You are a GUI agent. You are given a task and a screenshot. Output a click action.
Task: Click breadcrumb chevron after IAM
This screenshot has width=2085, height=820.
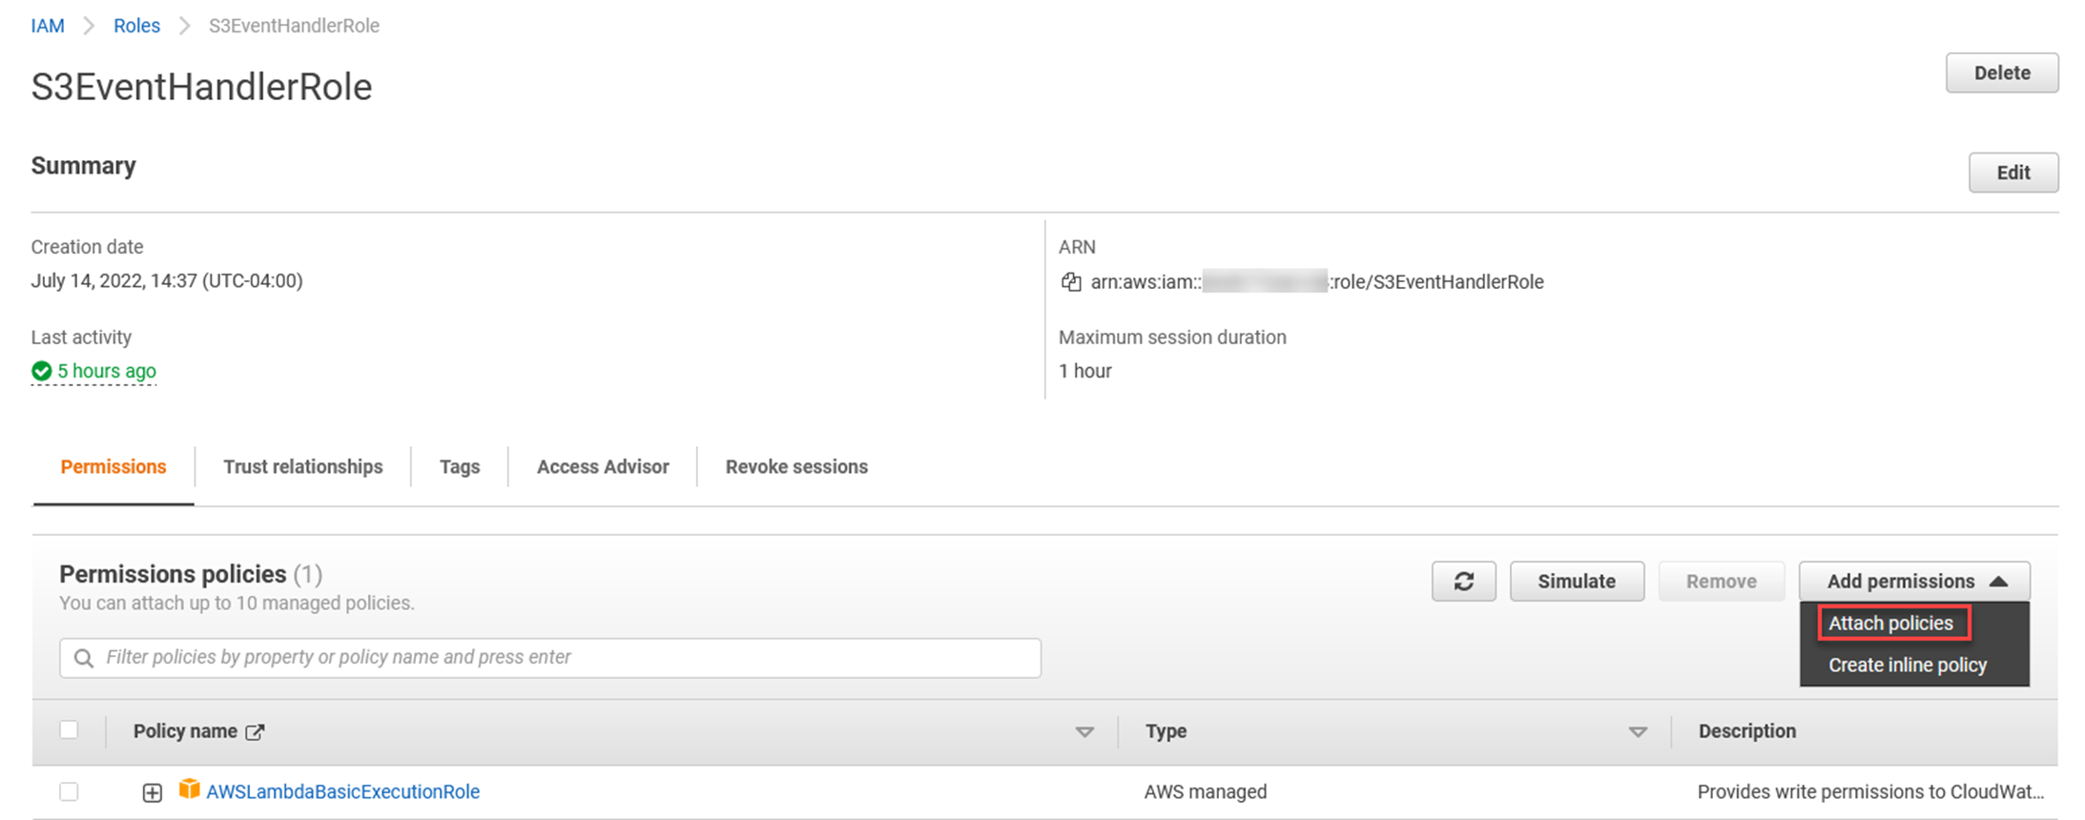click(x=90, y=26)
